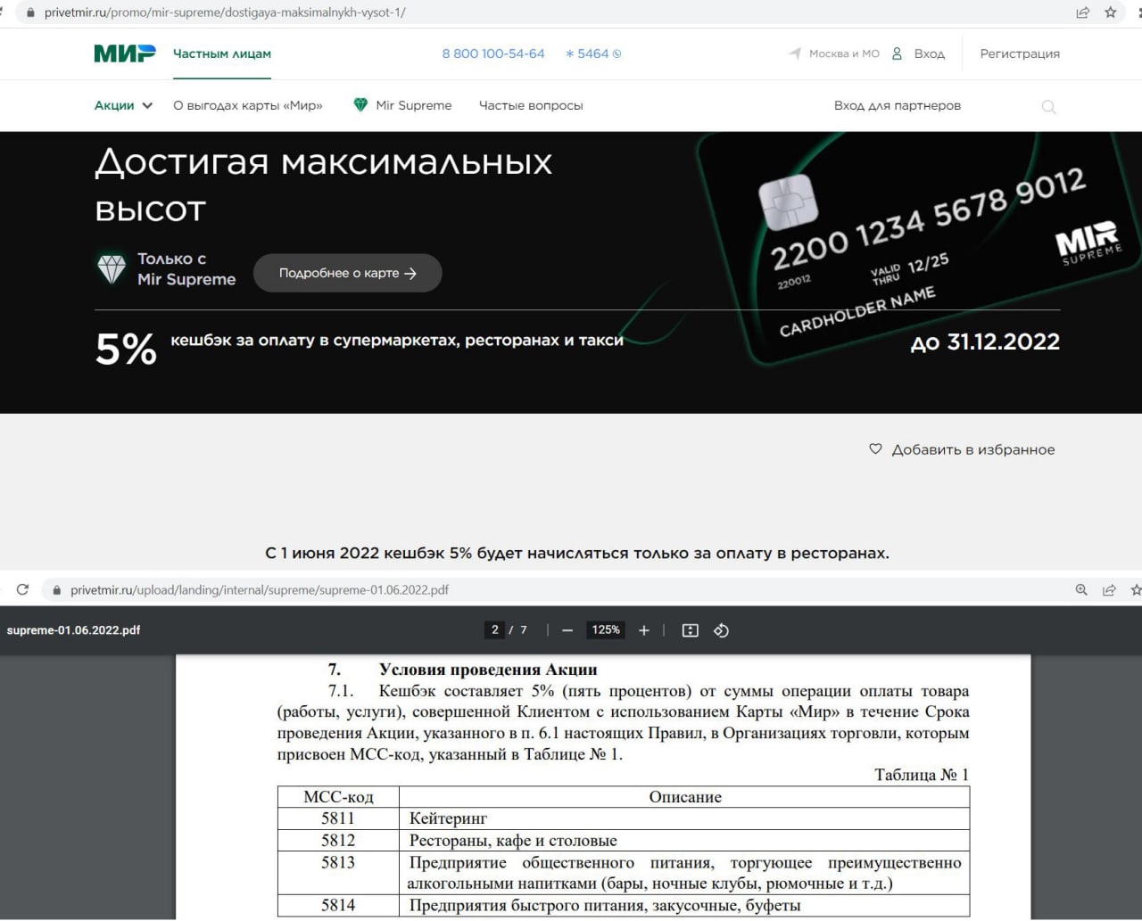Click the share icon in the PDF address bar
Screen dimensions: 1142x921
1109,589
